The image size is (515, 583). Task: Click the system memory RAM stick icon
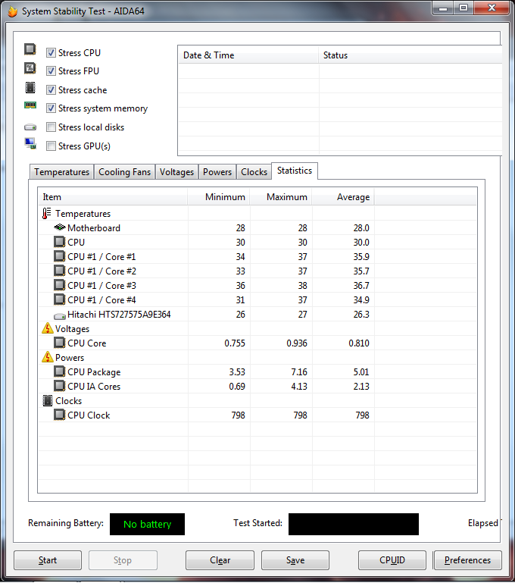pyautogui.click(x=30, y=105)
